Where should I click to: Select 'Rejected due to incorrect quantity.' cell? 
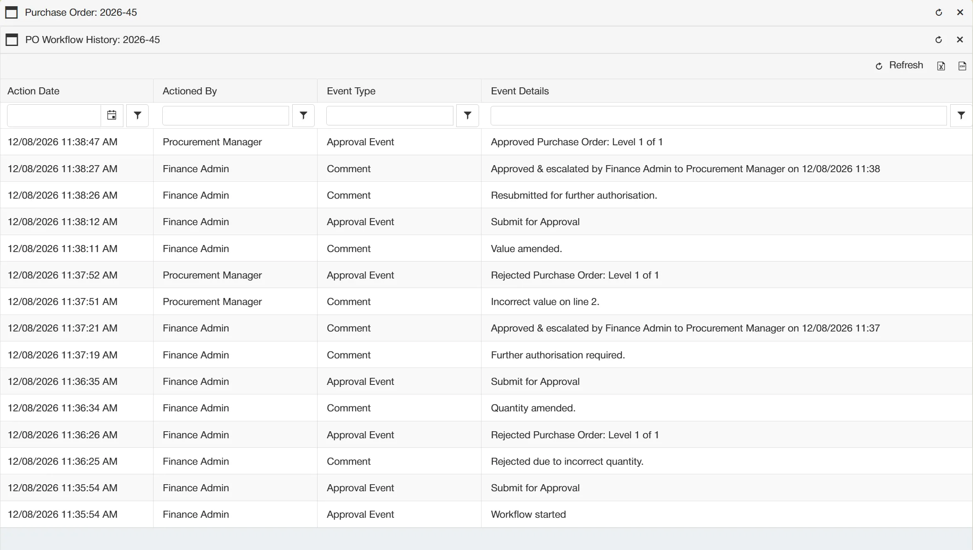tap(727, 461)
